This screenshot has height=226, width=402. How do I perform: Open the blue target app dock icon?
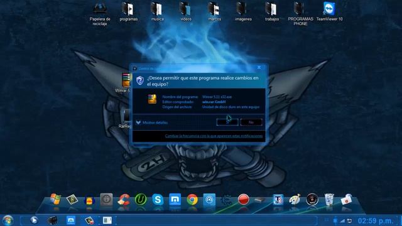click(209, 200)
